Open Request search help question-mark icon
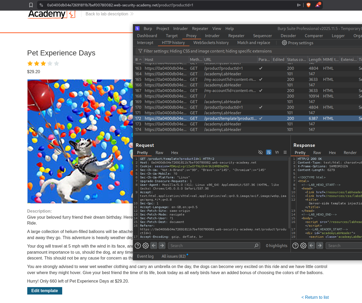 coord(138,245)
